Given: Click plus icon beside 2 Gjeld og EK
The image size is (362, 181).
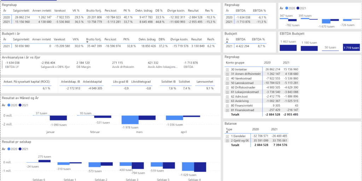Looking at the screenshot, I should tap(228, 141).
